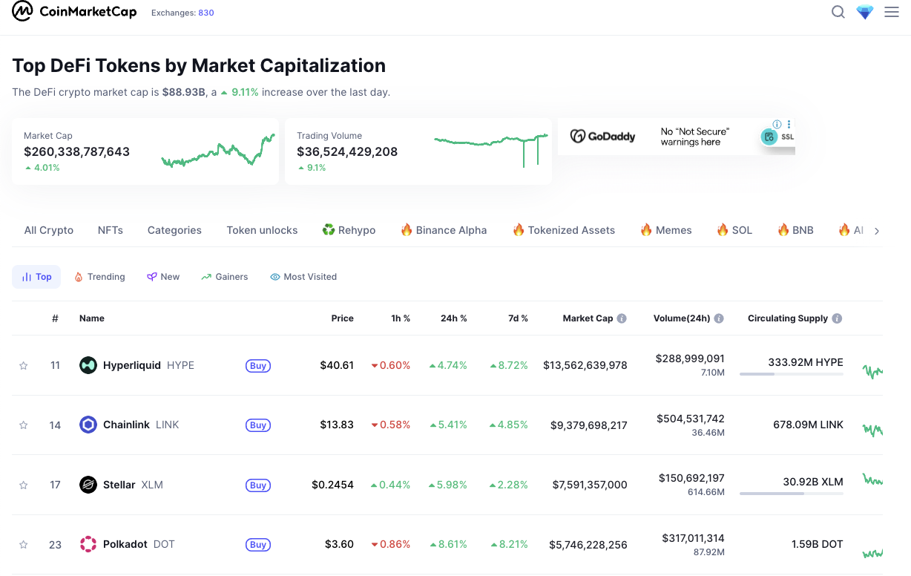911x576 pixels.
Task: Click the Market Cap column info icon
Action: pyautogui.click(x=622, y=318)
